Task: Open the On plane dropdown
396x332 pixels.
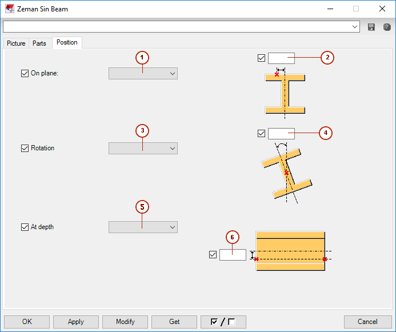Action: pyautogui.click(x=143, y=74)
